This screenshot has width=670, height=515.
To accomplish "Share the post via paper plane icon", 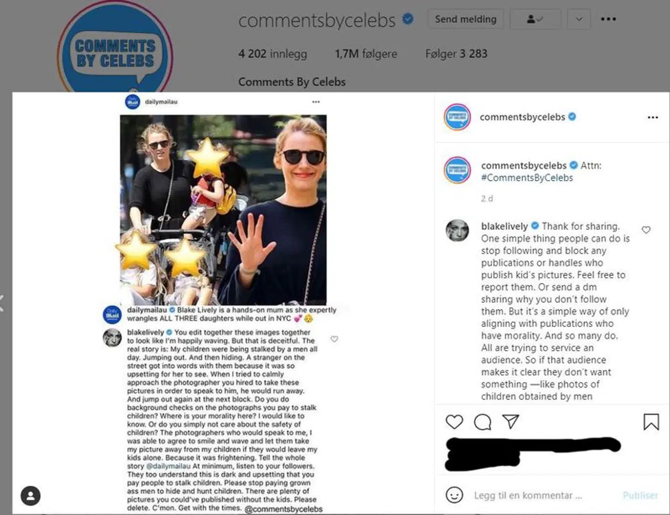I will pos(510,421).
